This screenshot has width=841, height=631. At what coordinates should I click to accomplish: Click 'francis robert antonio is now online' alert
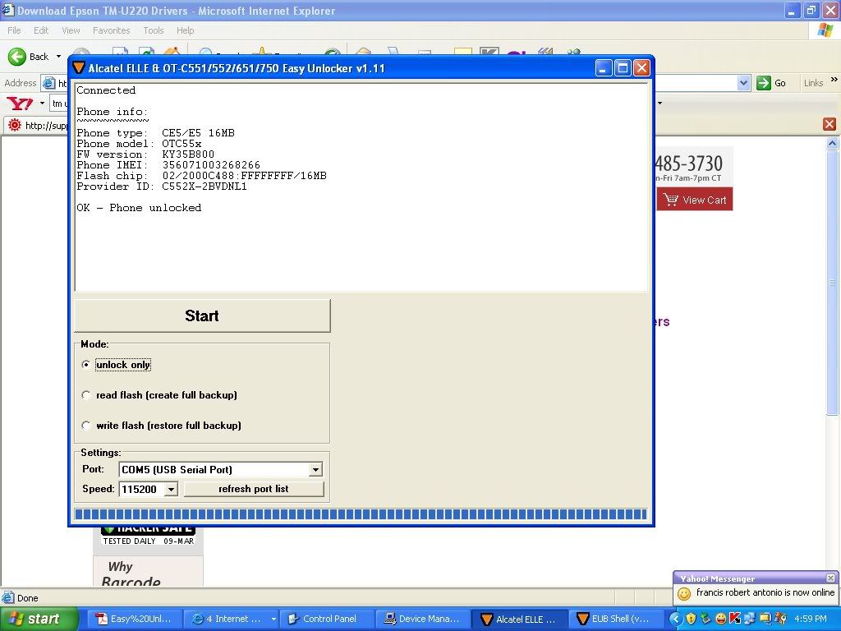765,592
